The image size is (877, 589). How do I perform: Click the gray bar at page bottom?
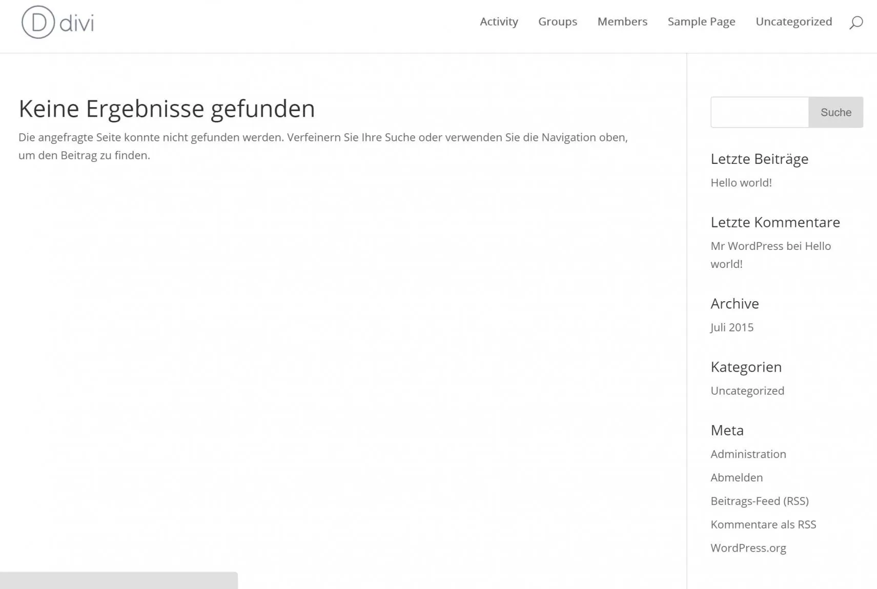[x=119, y=580]
